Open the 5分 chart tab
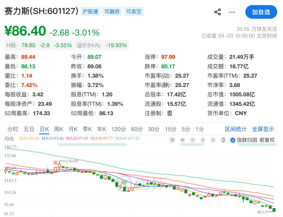Image resolution: width=283 pixels, height=217 pixels. (186, 129)
